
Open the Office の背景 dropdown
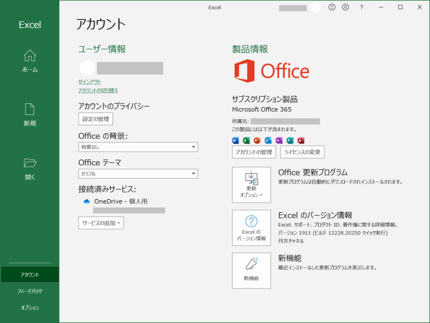pyautogui.click(x=138, y=147)
